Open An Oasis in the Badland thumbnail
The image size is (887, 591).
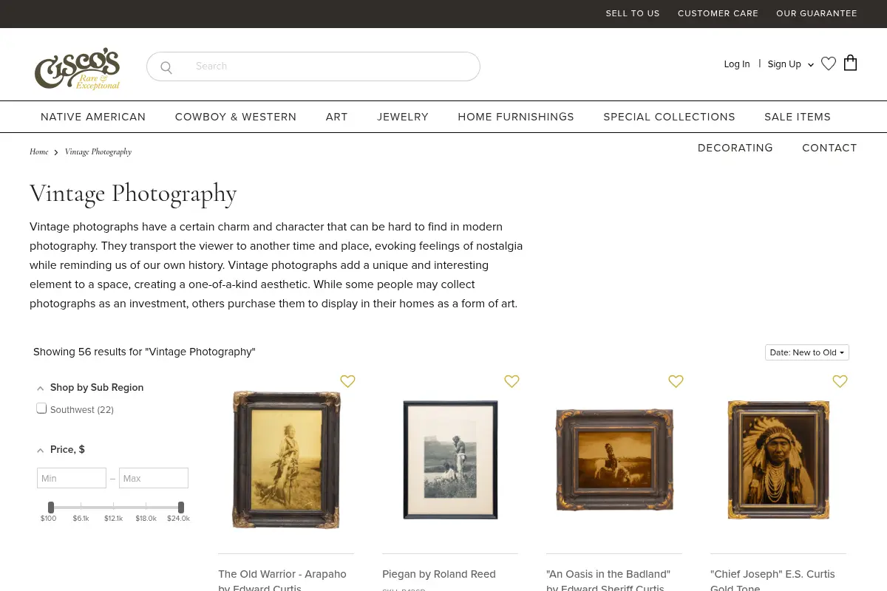point(614,460)
